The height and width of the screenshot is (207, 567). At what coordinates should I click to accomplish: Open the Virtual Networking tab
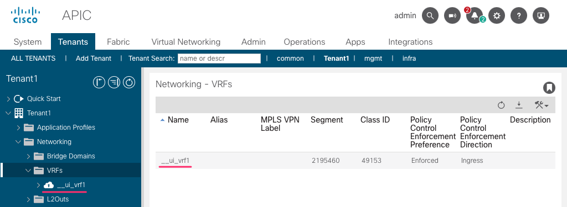coord(186,42)
